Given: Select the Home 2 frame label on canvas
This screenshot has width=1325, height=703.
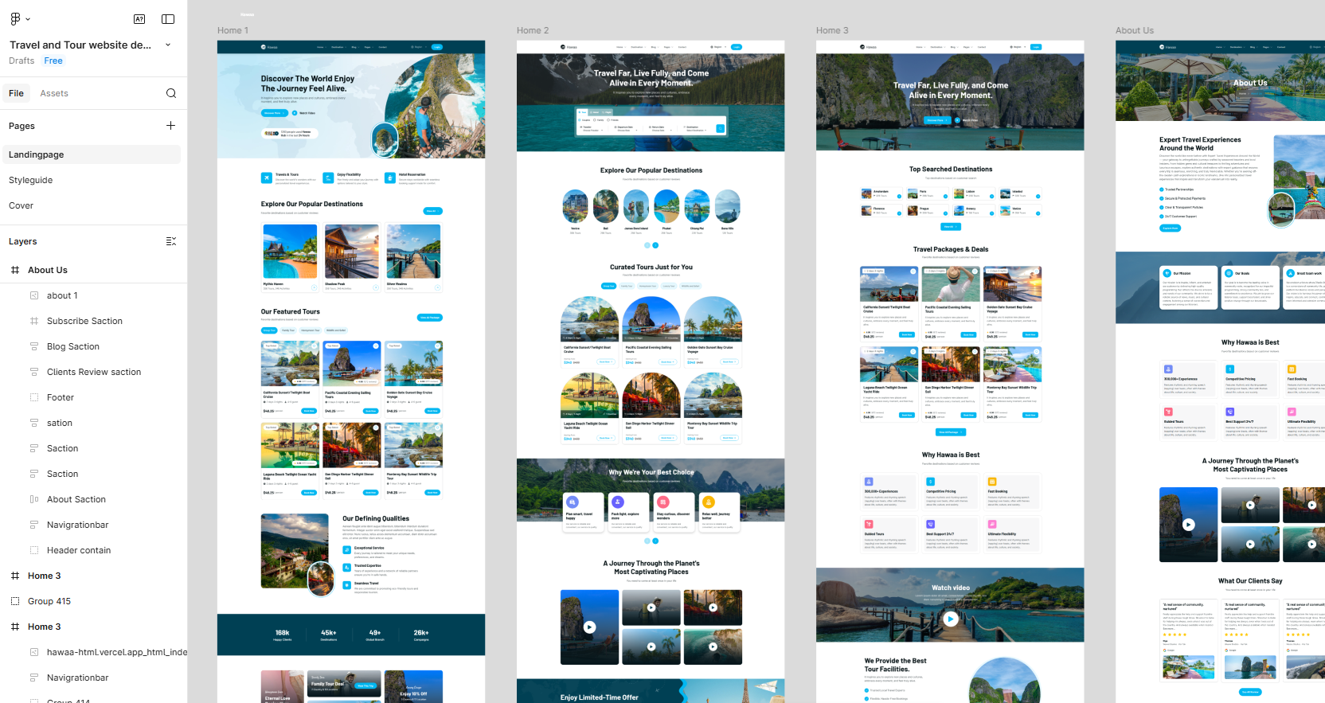Looking at the screenshot, I should click(x=533, y=30).
